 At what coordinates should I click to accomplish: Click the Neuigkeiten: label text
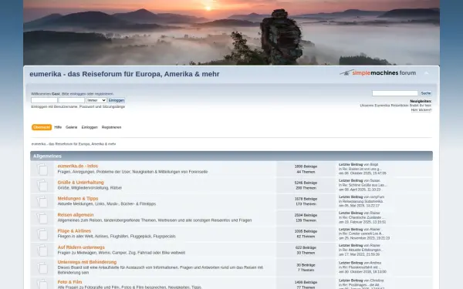click(421, 101)
